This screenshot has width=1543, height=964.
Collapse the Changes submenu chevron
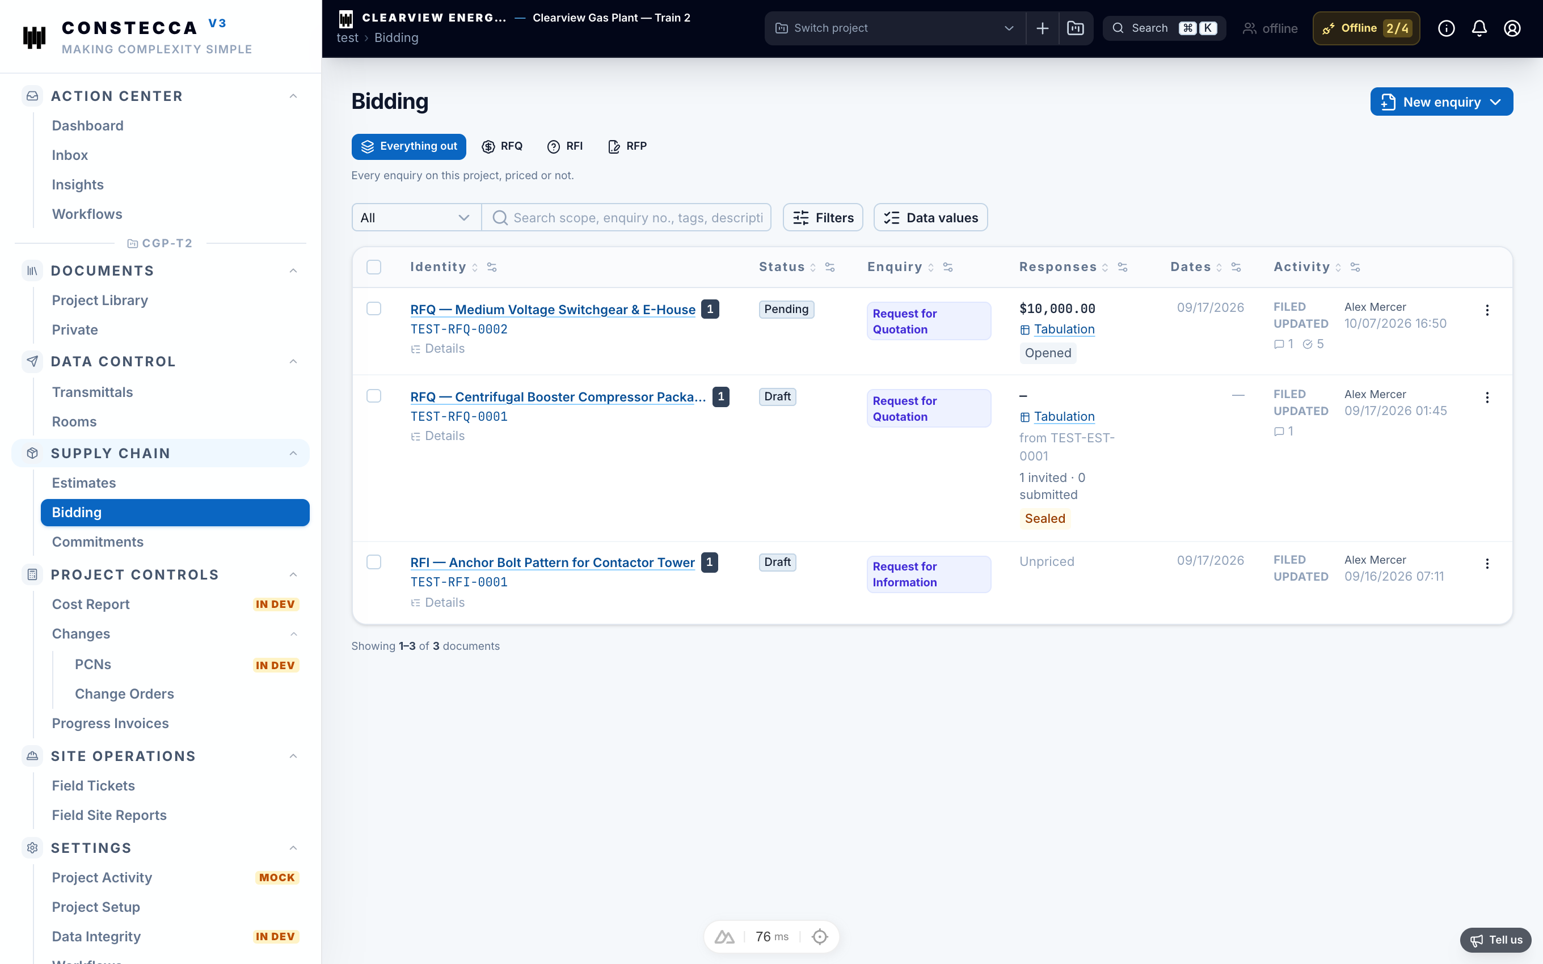[293, 634]
